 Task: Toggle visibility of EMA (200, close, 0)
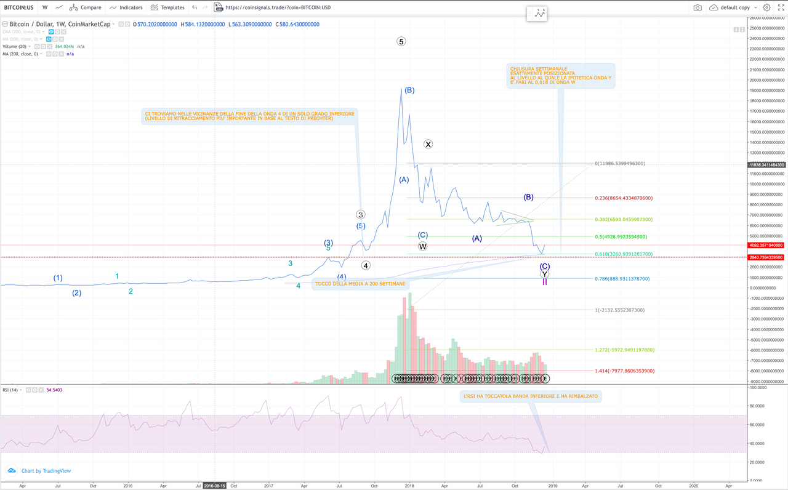tap(51, 32)
